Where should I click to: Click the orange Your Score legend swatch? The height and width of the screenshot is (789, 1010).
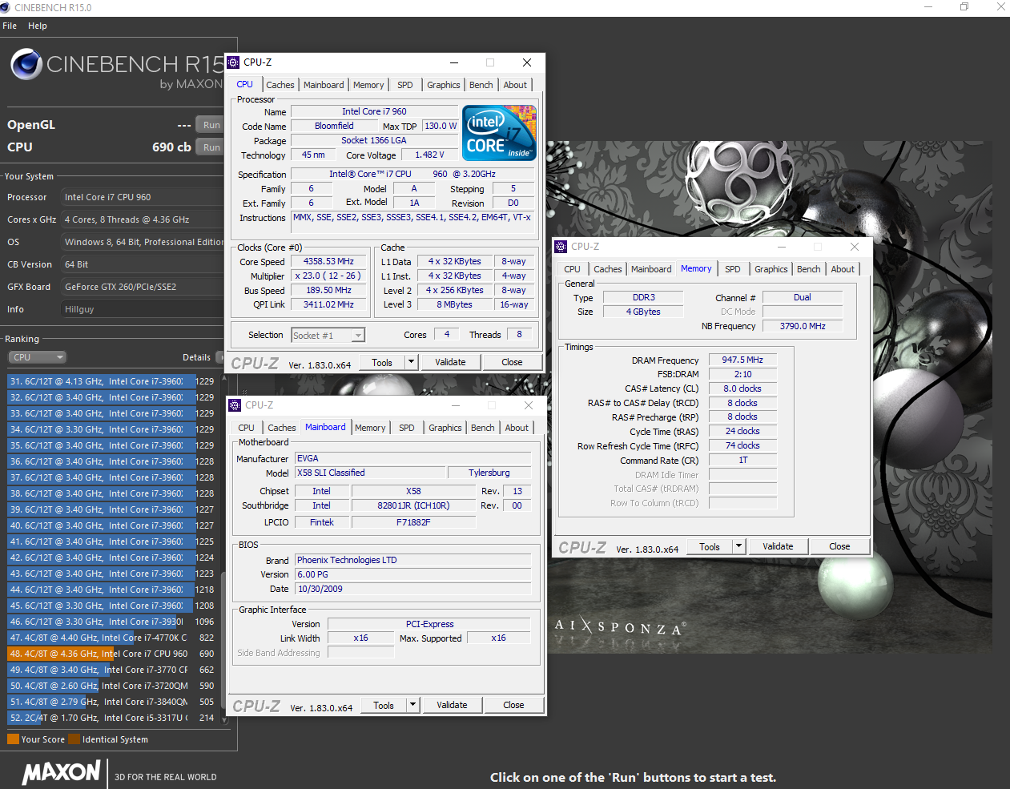click(13, 739)
